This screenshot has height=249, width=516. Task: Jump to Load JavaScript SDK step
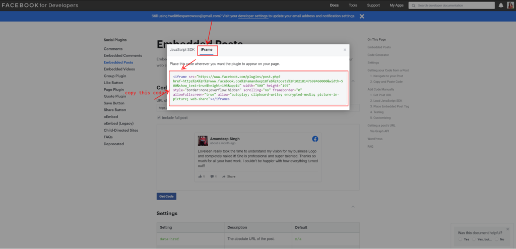[386, 101]
